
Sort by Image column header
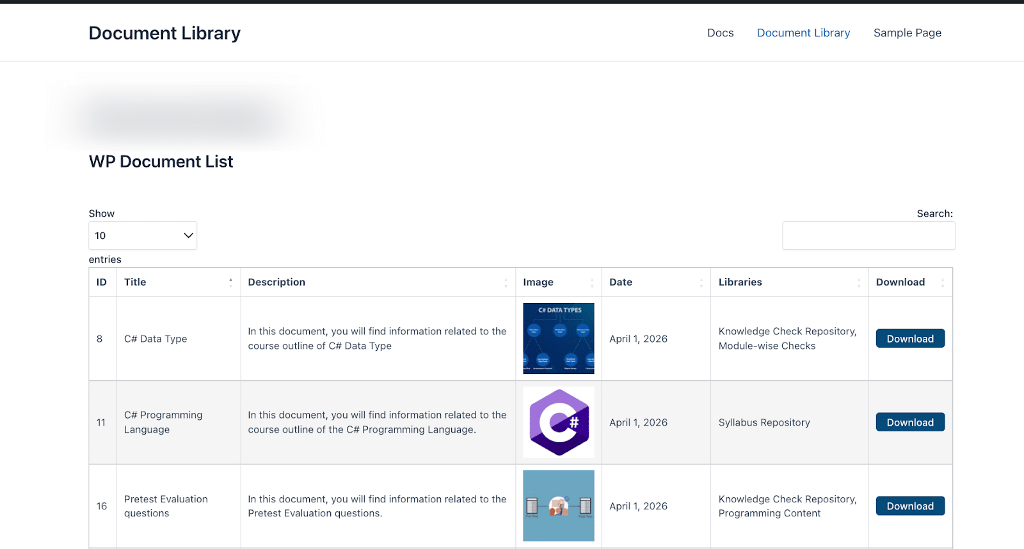click(x=559, y=282)
